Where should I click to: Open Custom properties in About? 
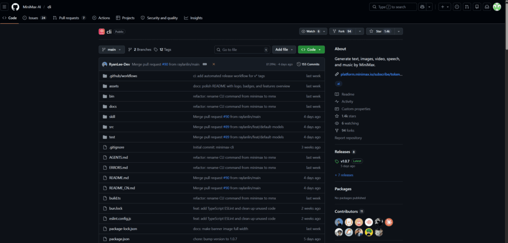356,109
